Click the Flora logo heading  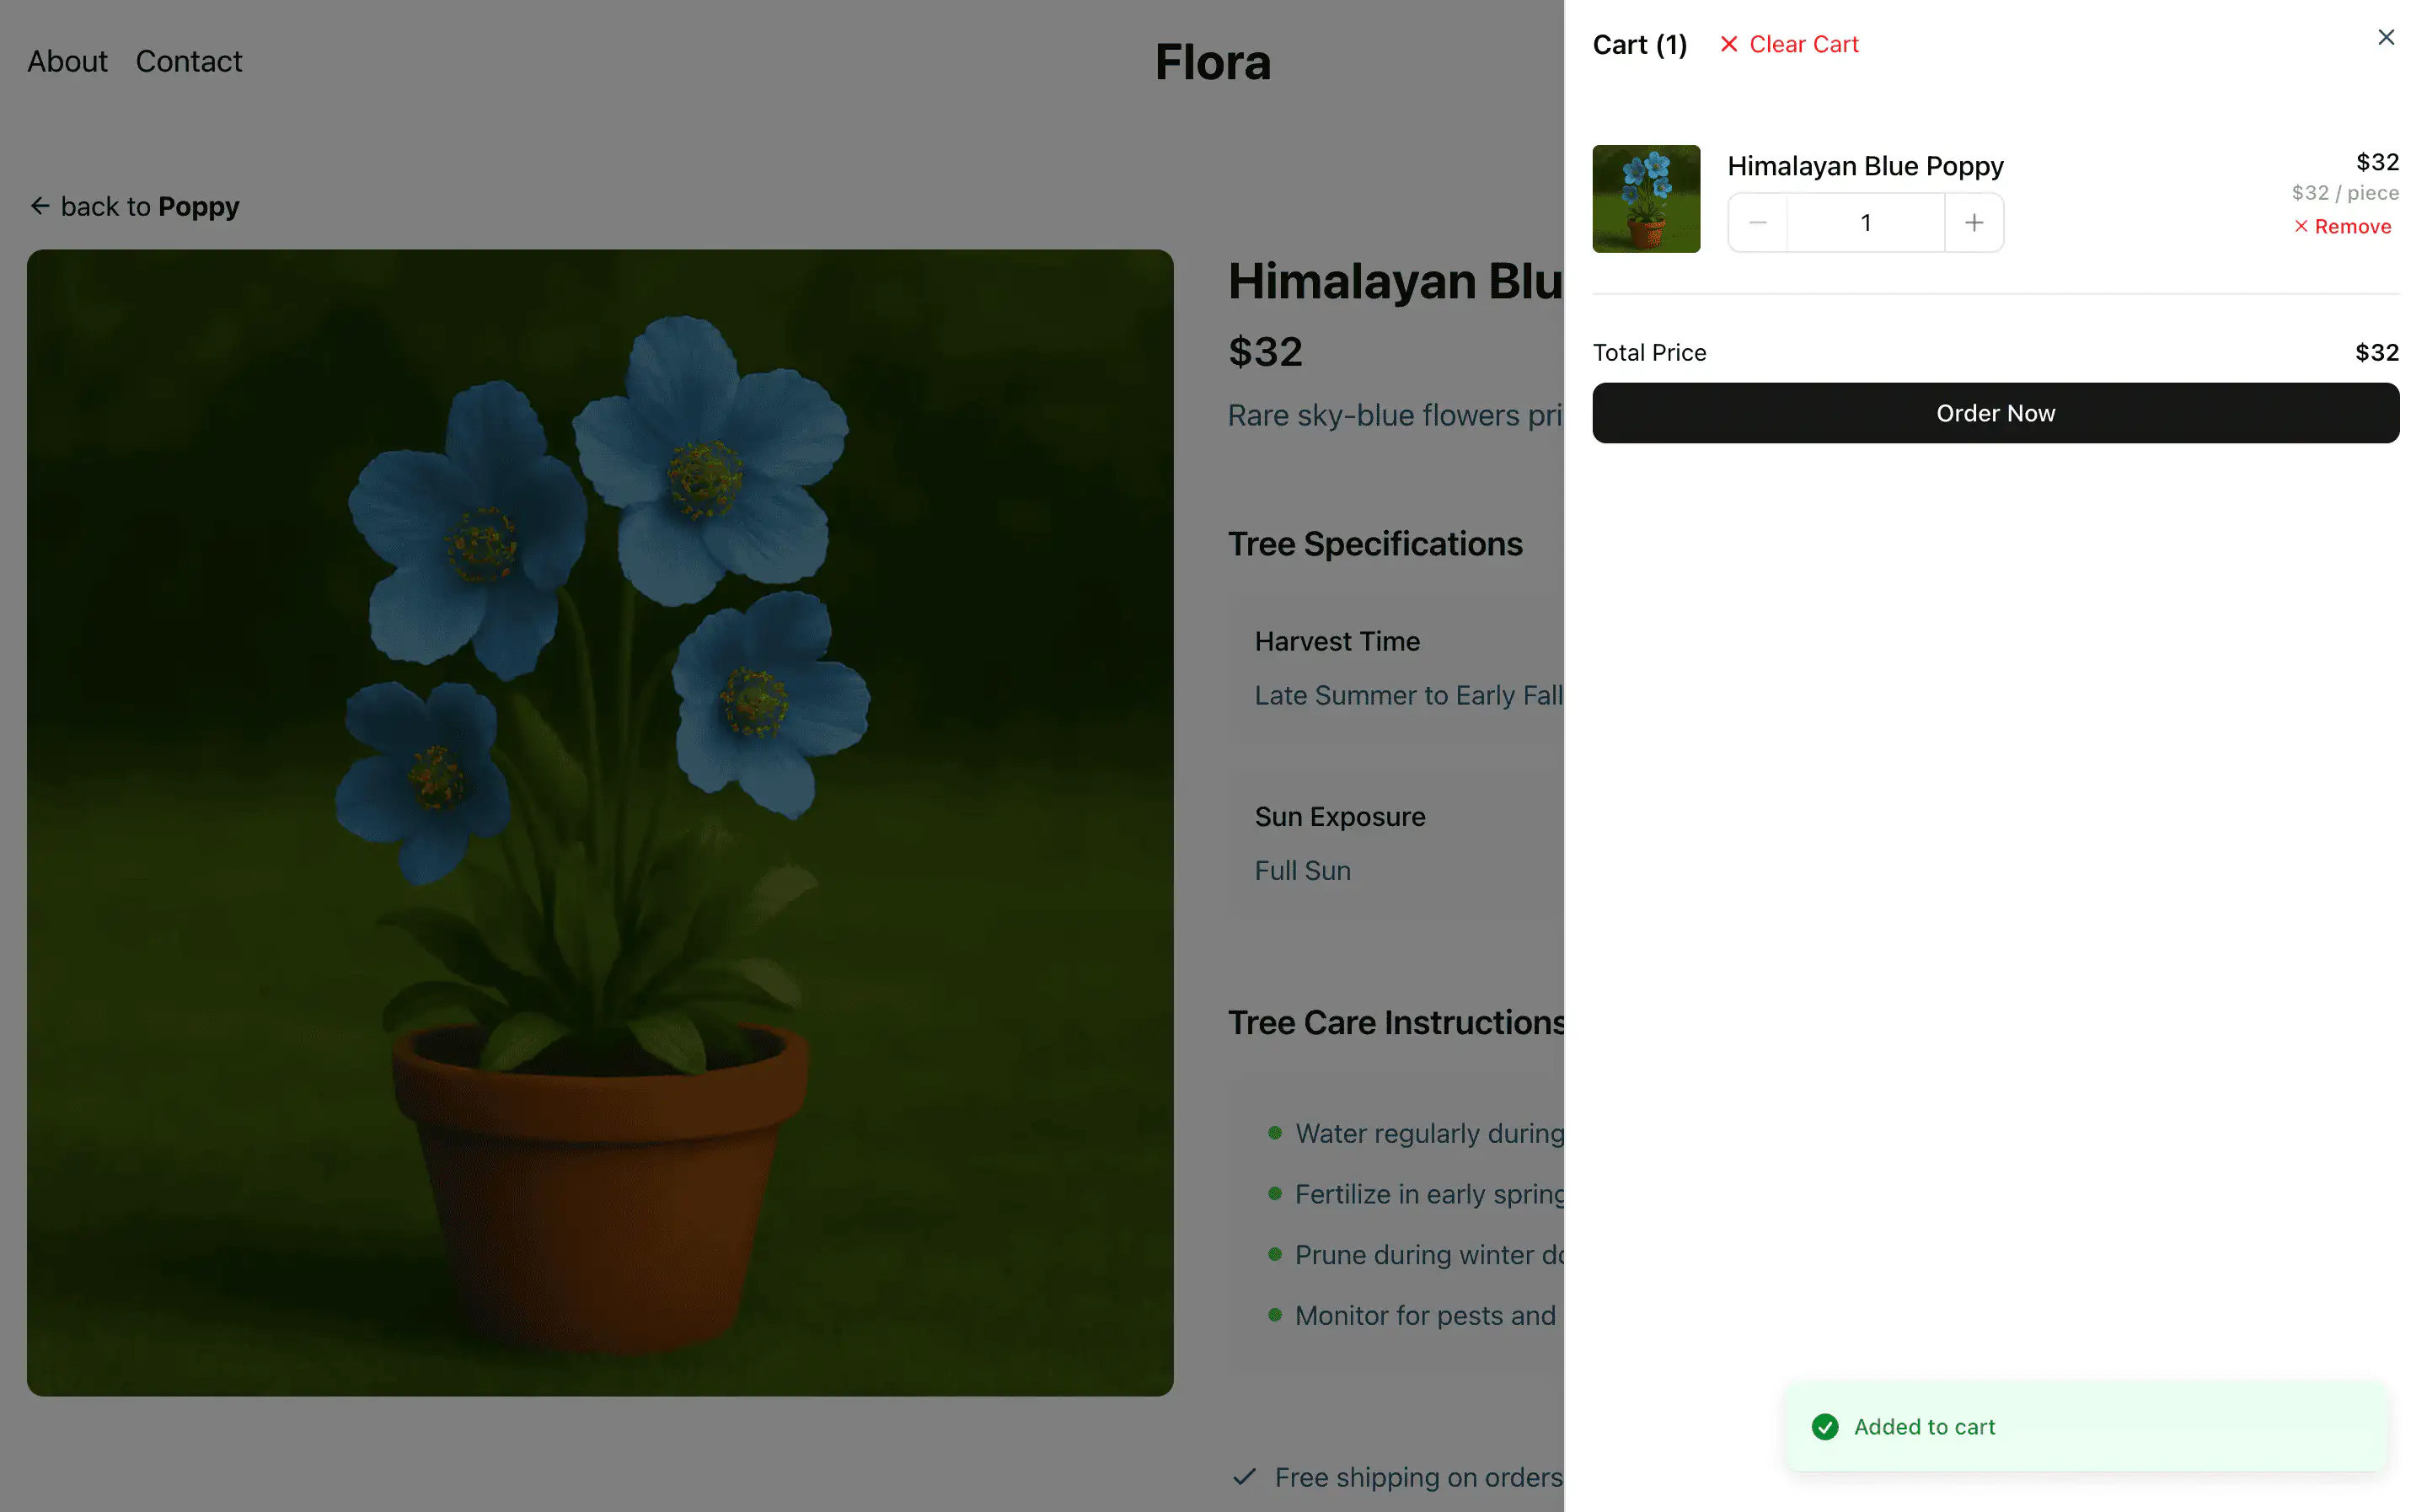tap(1213, 62)
